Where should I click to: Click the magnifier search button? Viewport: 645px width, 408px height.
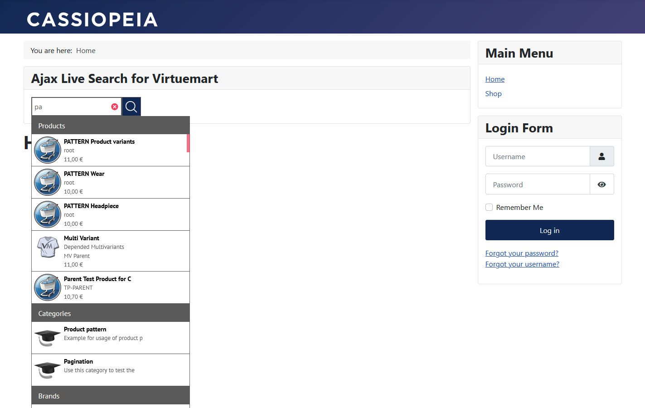pyautogui.click(x=131, y=107)
